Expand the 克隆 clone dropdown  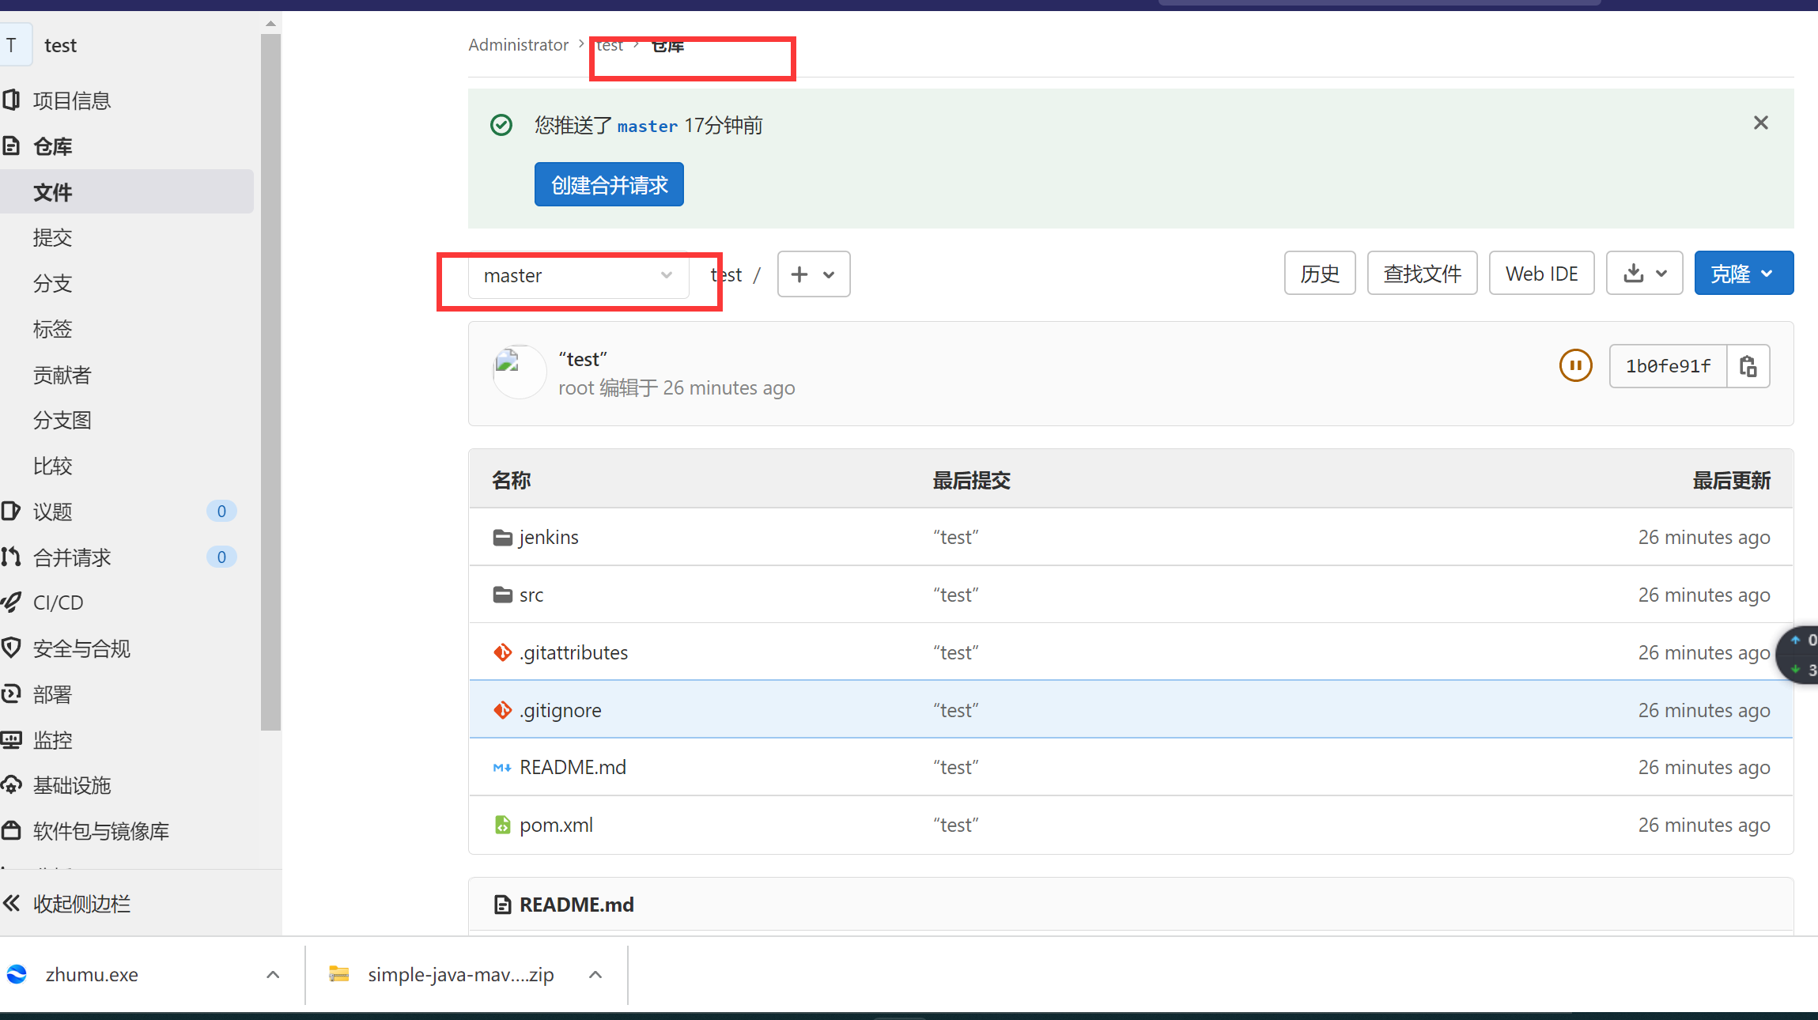click(1743, 273)
